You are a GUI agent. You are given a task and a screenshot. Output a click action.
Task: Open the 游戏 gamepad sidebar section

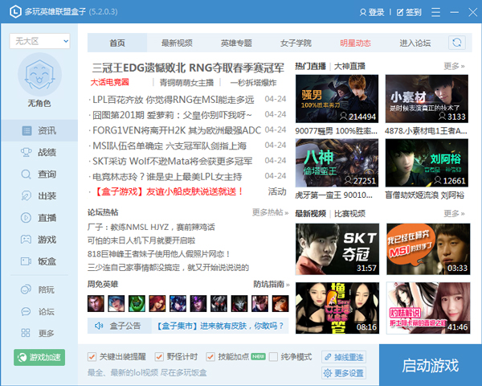39,240
